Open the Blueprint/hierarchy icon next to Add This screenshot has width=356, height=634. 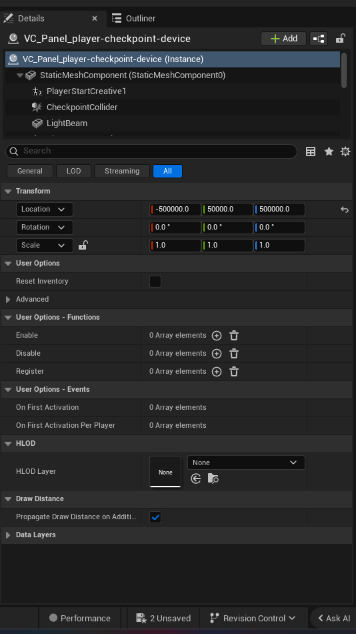click(319, 39)
